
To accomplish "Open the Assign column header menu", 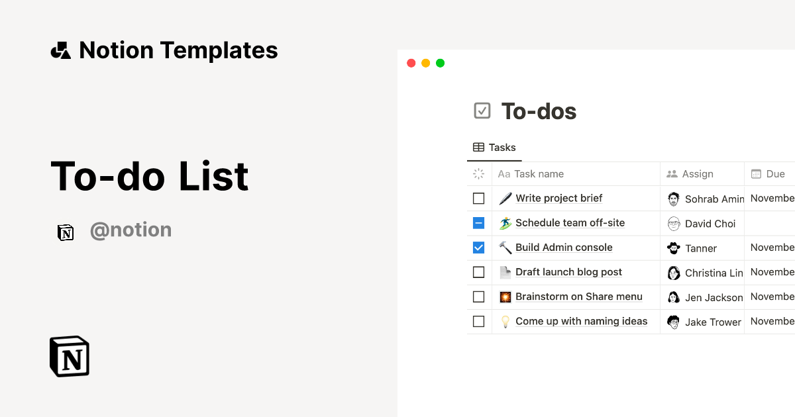I will (x=698, y=174).
